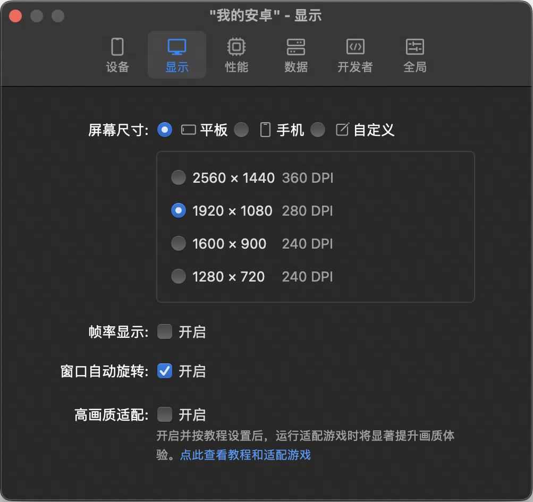The height and width of the screenshot is (502, 533).
Task: Turn on the 高画质适配 checkbox
Action: tap(165, 414)
